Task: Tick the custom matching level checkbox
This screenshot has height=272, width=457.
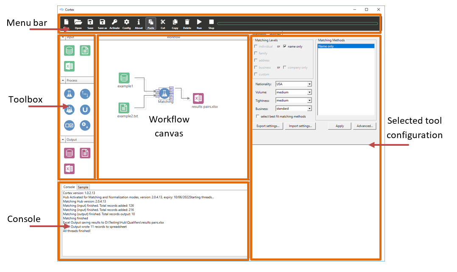Action: (x=256, y=74)
